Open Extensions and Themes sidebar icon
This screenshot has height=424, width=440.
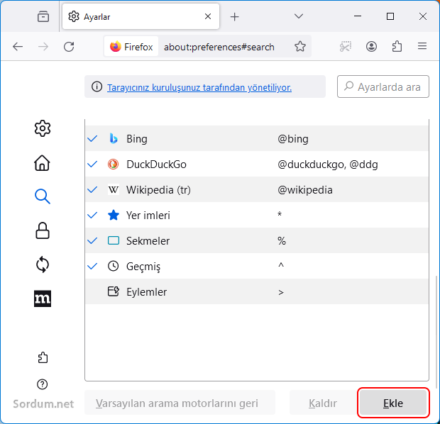(x=43, y=357)
